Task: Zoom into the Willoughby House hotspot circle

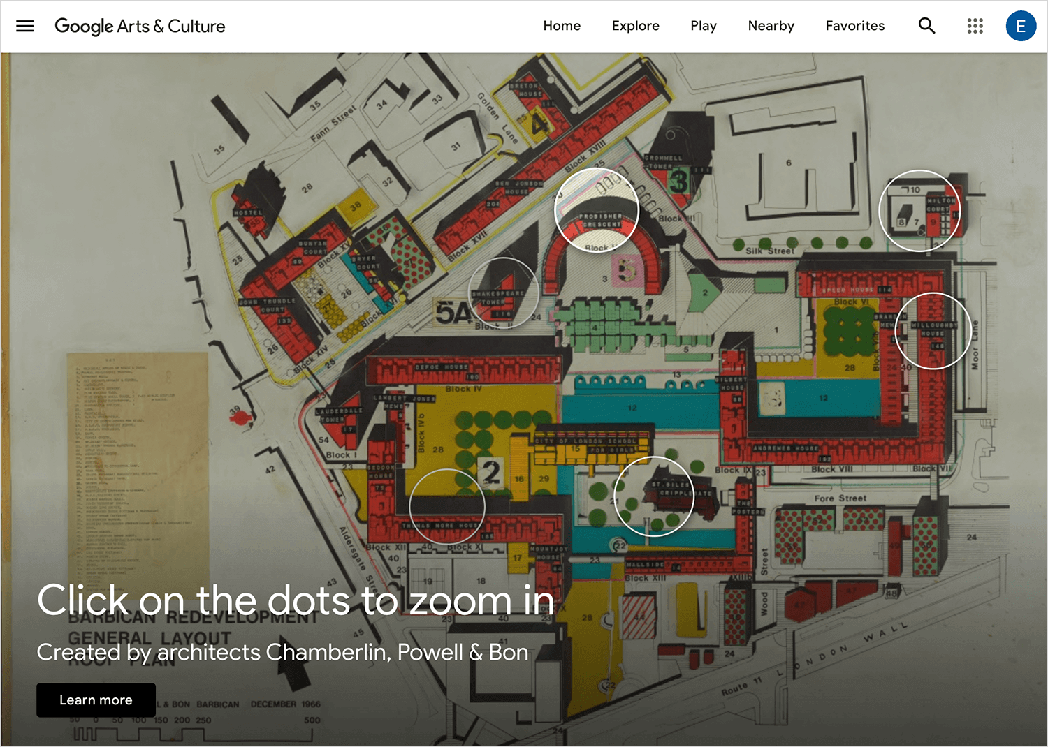Action: [x=933, y=330]
